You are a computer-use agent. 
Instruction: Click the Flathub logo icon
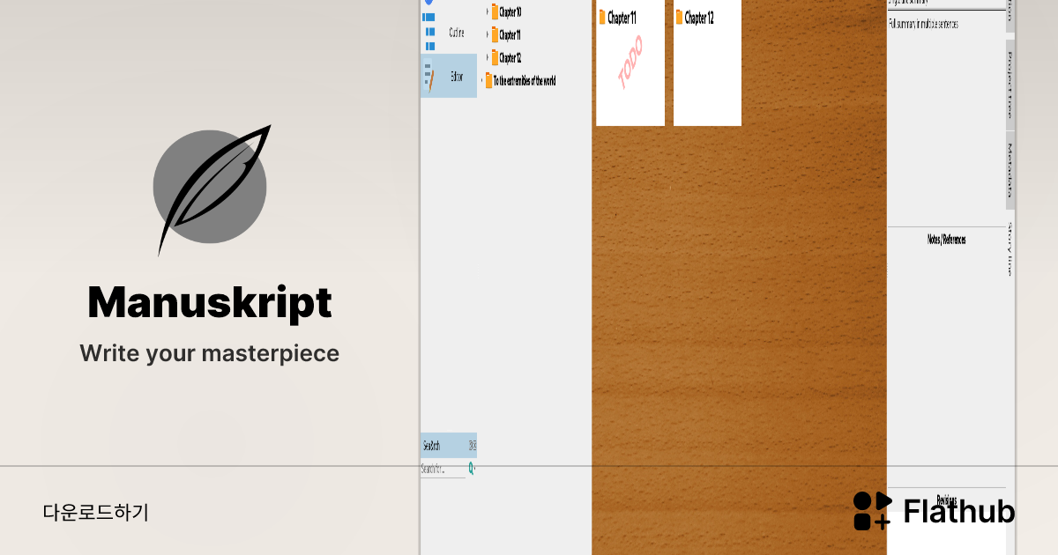pos(872,511)
